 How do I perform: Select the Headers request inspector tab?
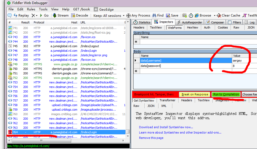139,27
